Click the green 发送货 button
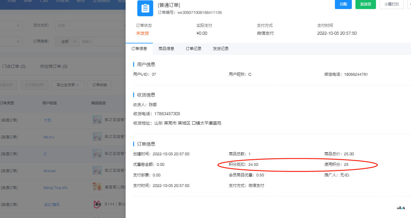 (366, 4)
